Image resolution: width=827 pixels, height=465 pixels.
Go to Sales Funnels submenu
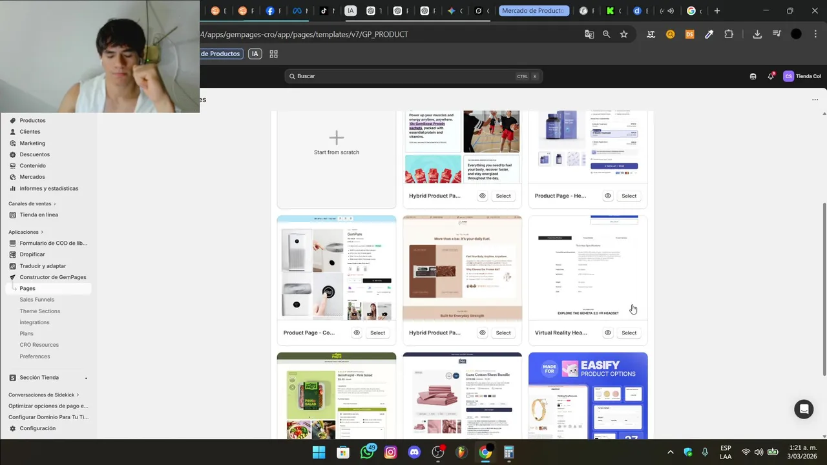click(37, 300)
